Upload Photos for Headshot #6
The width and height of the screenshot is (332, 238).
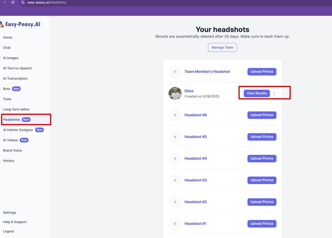(262, 115)
